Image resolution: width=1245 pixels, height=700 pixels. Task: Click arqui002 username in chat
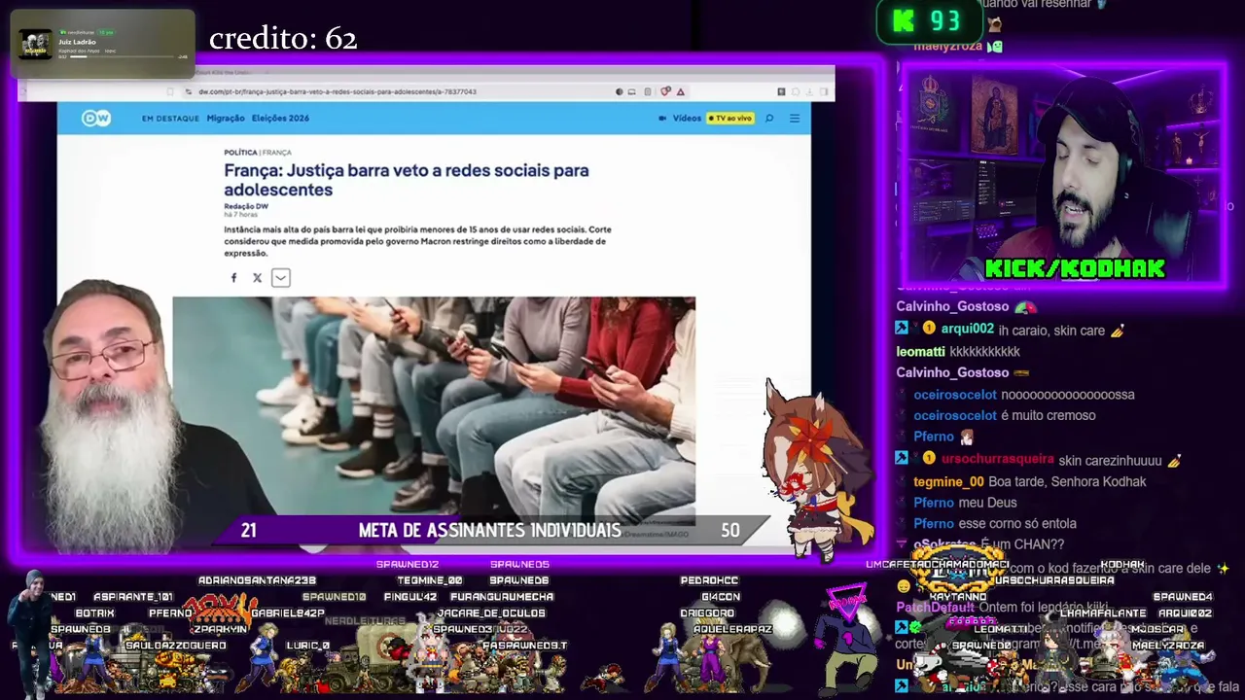click(x=968, y=330)
